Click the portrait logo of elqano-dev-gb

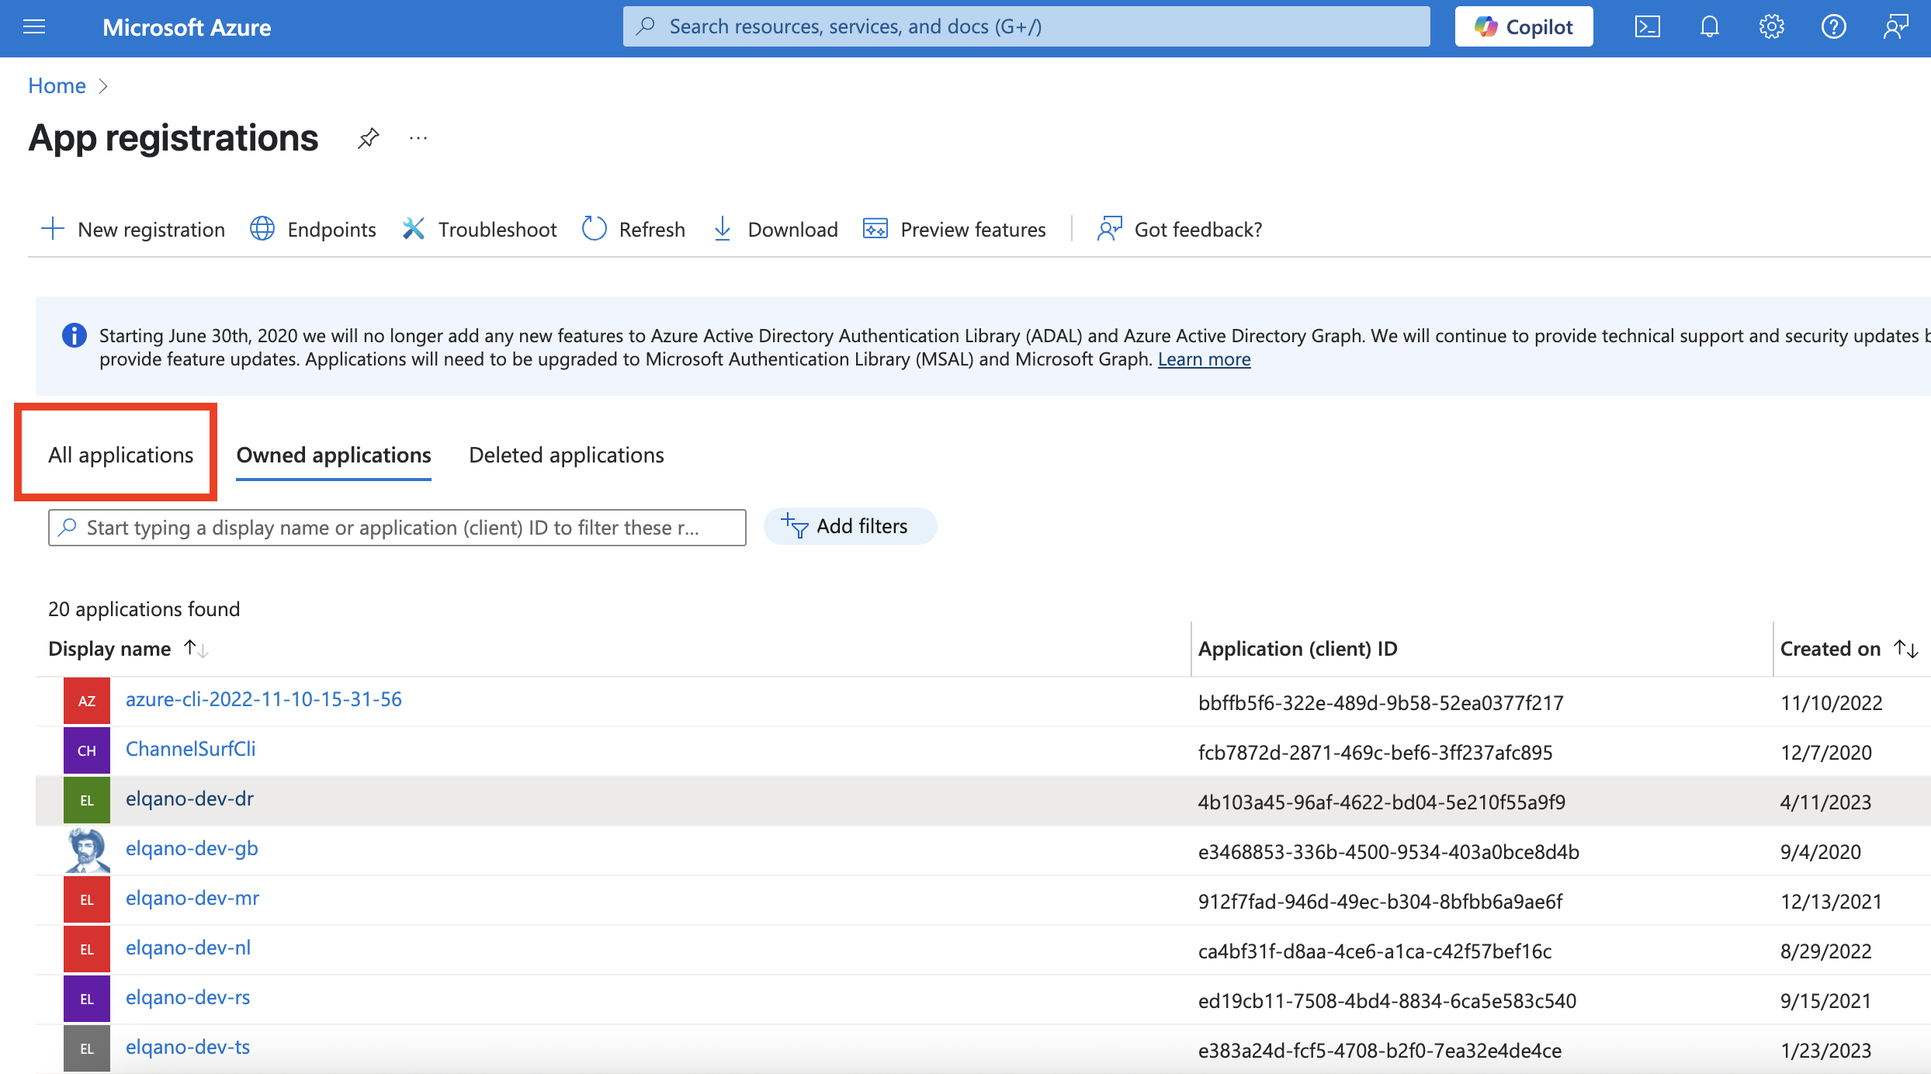[87, 850]
